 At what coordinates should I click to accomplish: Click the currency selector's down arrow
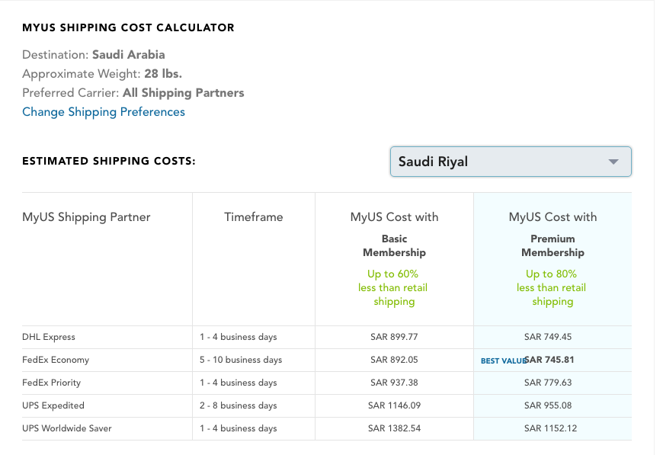click(x=613, y=162)
